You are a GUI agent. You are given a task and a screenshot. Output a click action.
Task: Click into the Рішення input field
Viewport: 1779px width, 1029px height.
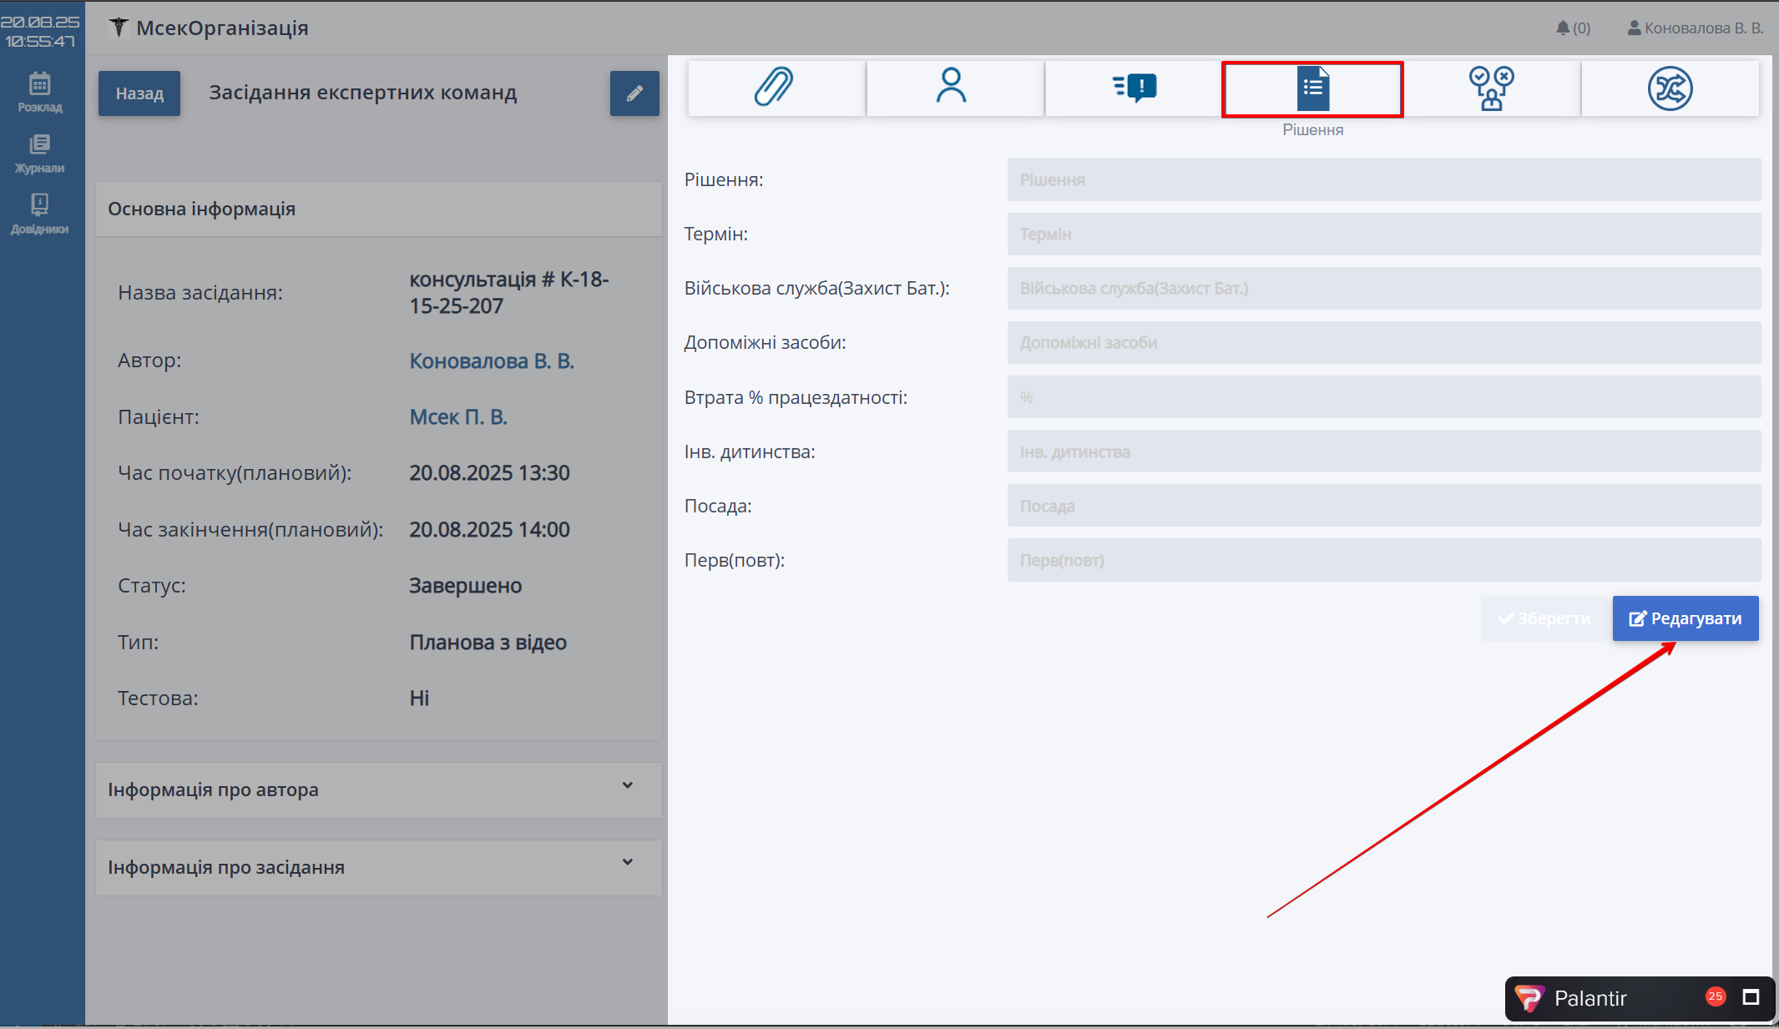[x=1383, y=180]
